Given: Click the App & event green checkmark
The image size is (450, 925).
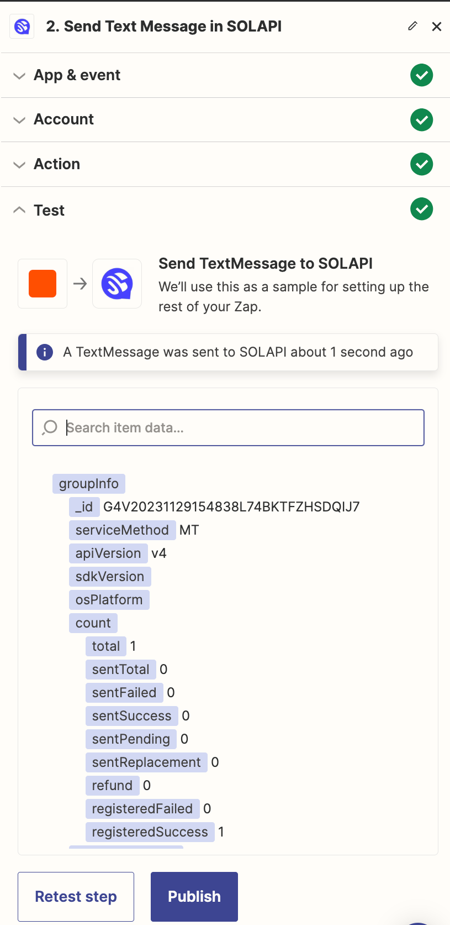Looking at the screenshot, I should point(422,75).
